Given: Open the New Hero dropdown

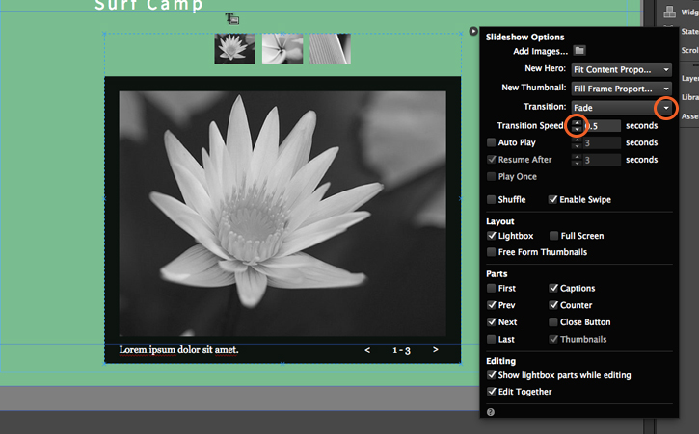Looking at the screenshot, I should point(622,69).
